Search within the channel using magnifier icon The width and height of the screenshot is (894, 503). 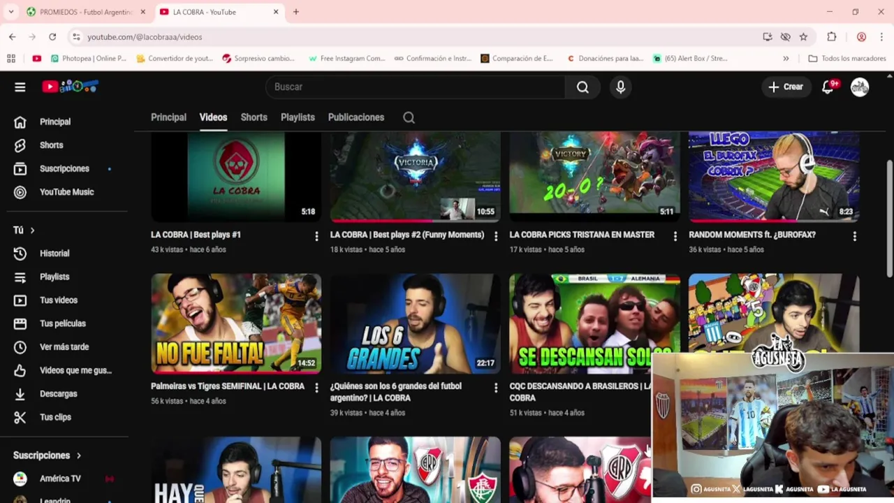point(409,117)
